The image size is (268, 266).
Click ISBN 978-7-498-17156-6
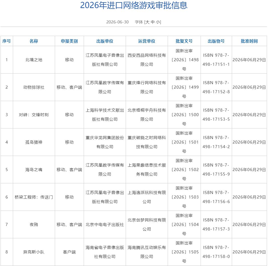coord(216,197)
